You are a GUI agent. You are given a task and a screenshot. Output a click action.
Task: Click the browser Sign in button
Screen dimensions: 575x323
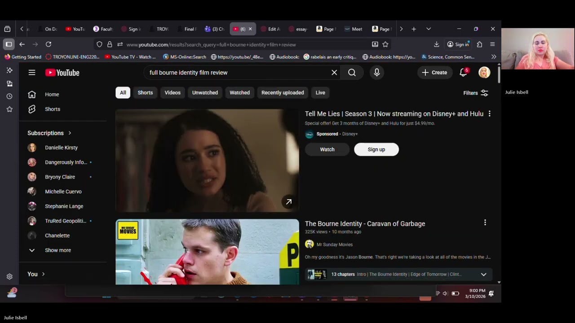point(458,44)
